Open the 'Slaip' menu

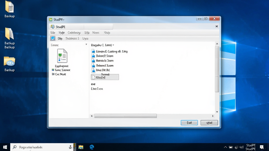click(107, 33)
